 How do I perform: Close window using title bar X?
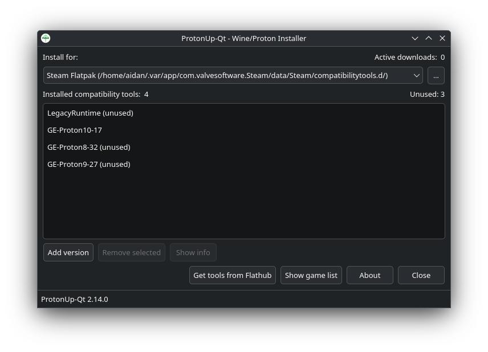(x=442, y=38)
